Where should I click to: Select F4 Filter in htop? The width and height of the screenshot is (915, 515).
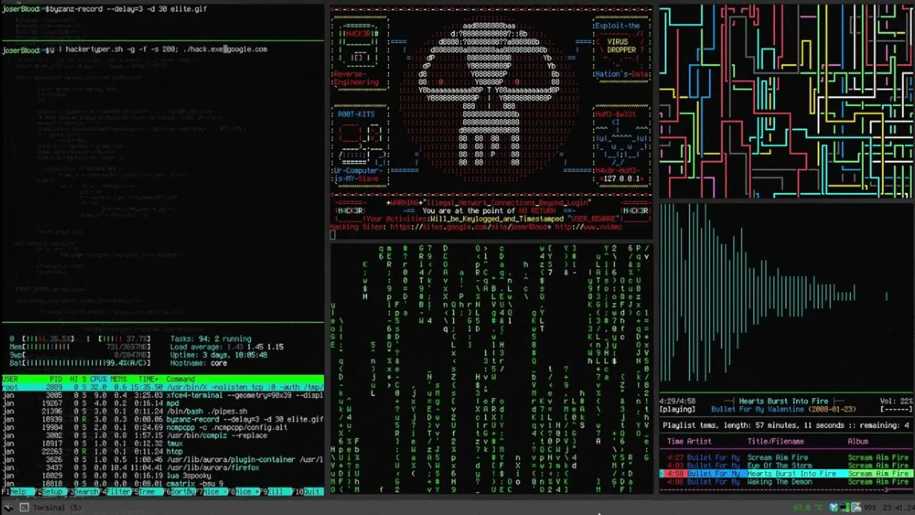116,492
